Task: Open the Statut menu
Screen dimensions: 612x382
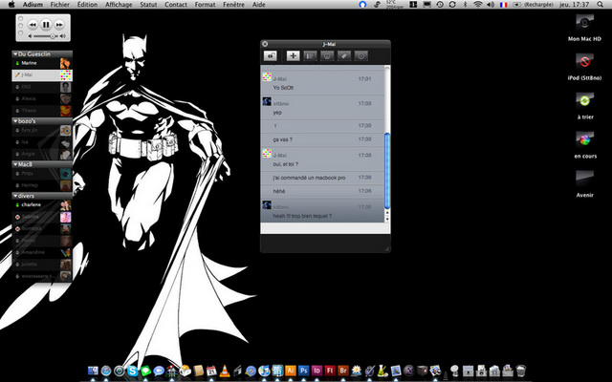Action: click(x=148, y=5)
